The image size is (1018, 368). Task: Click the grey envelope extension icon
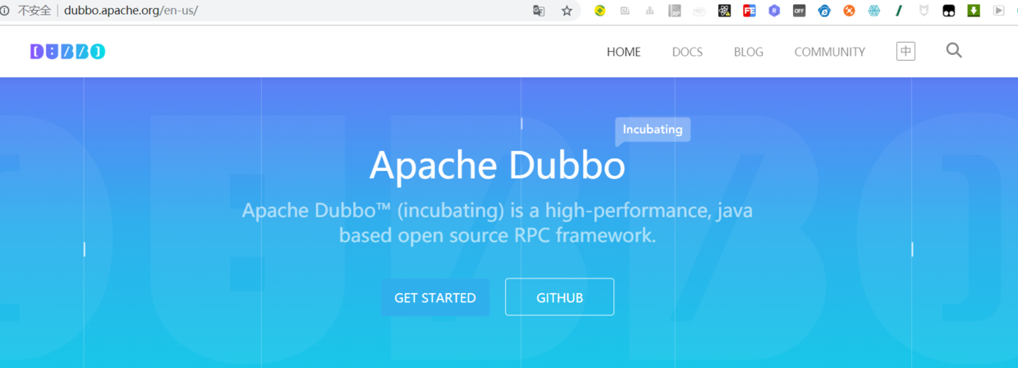pos(699,11)
